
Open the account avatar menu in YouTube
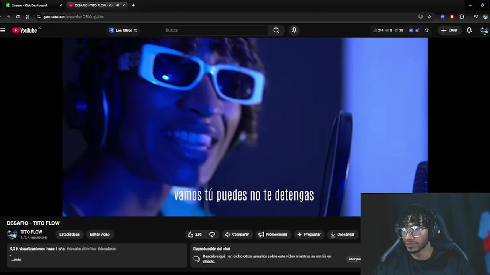(484, 30)
